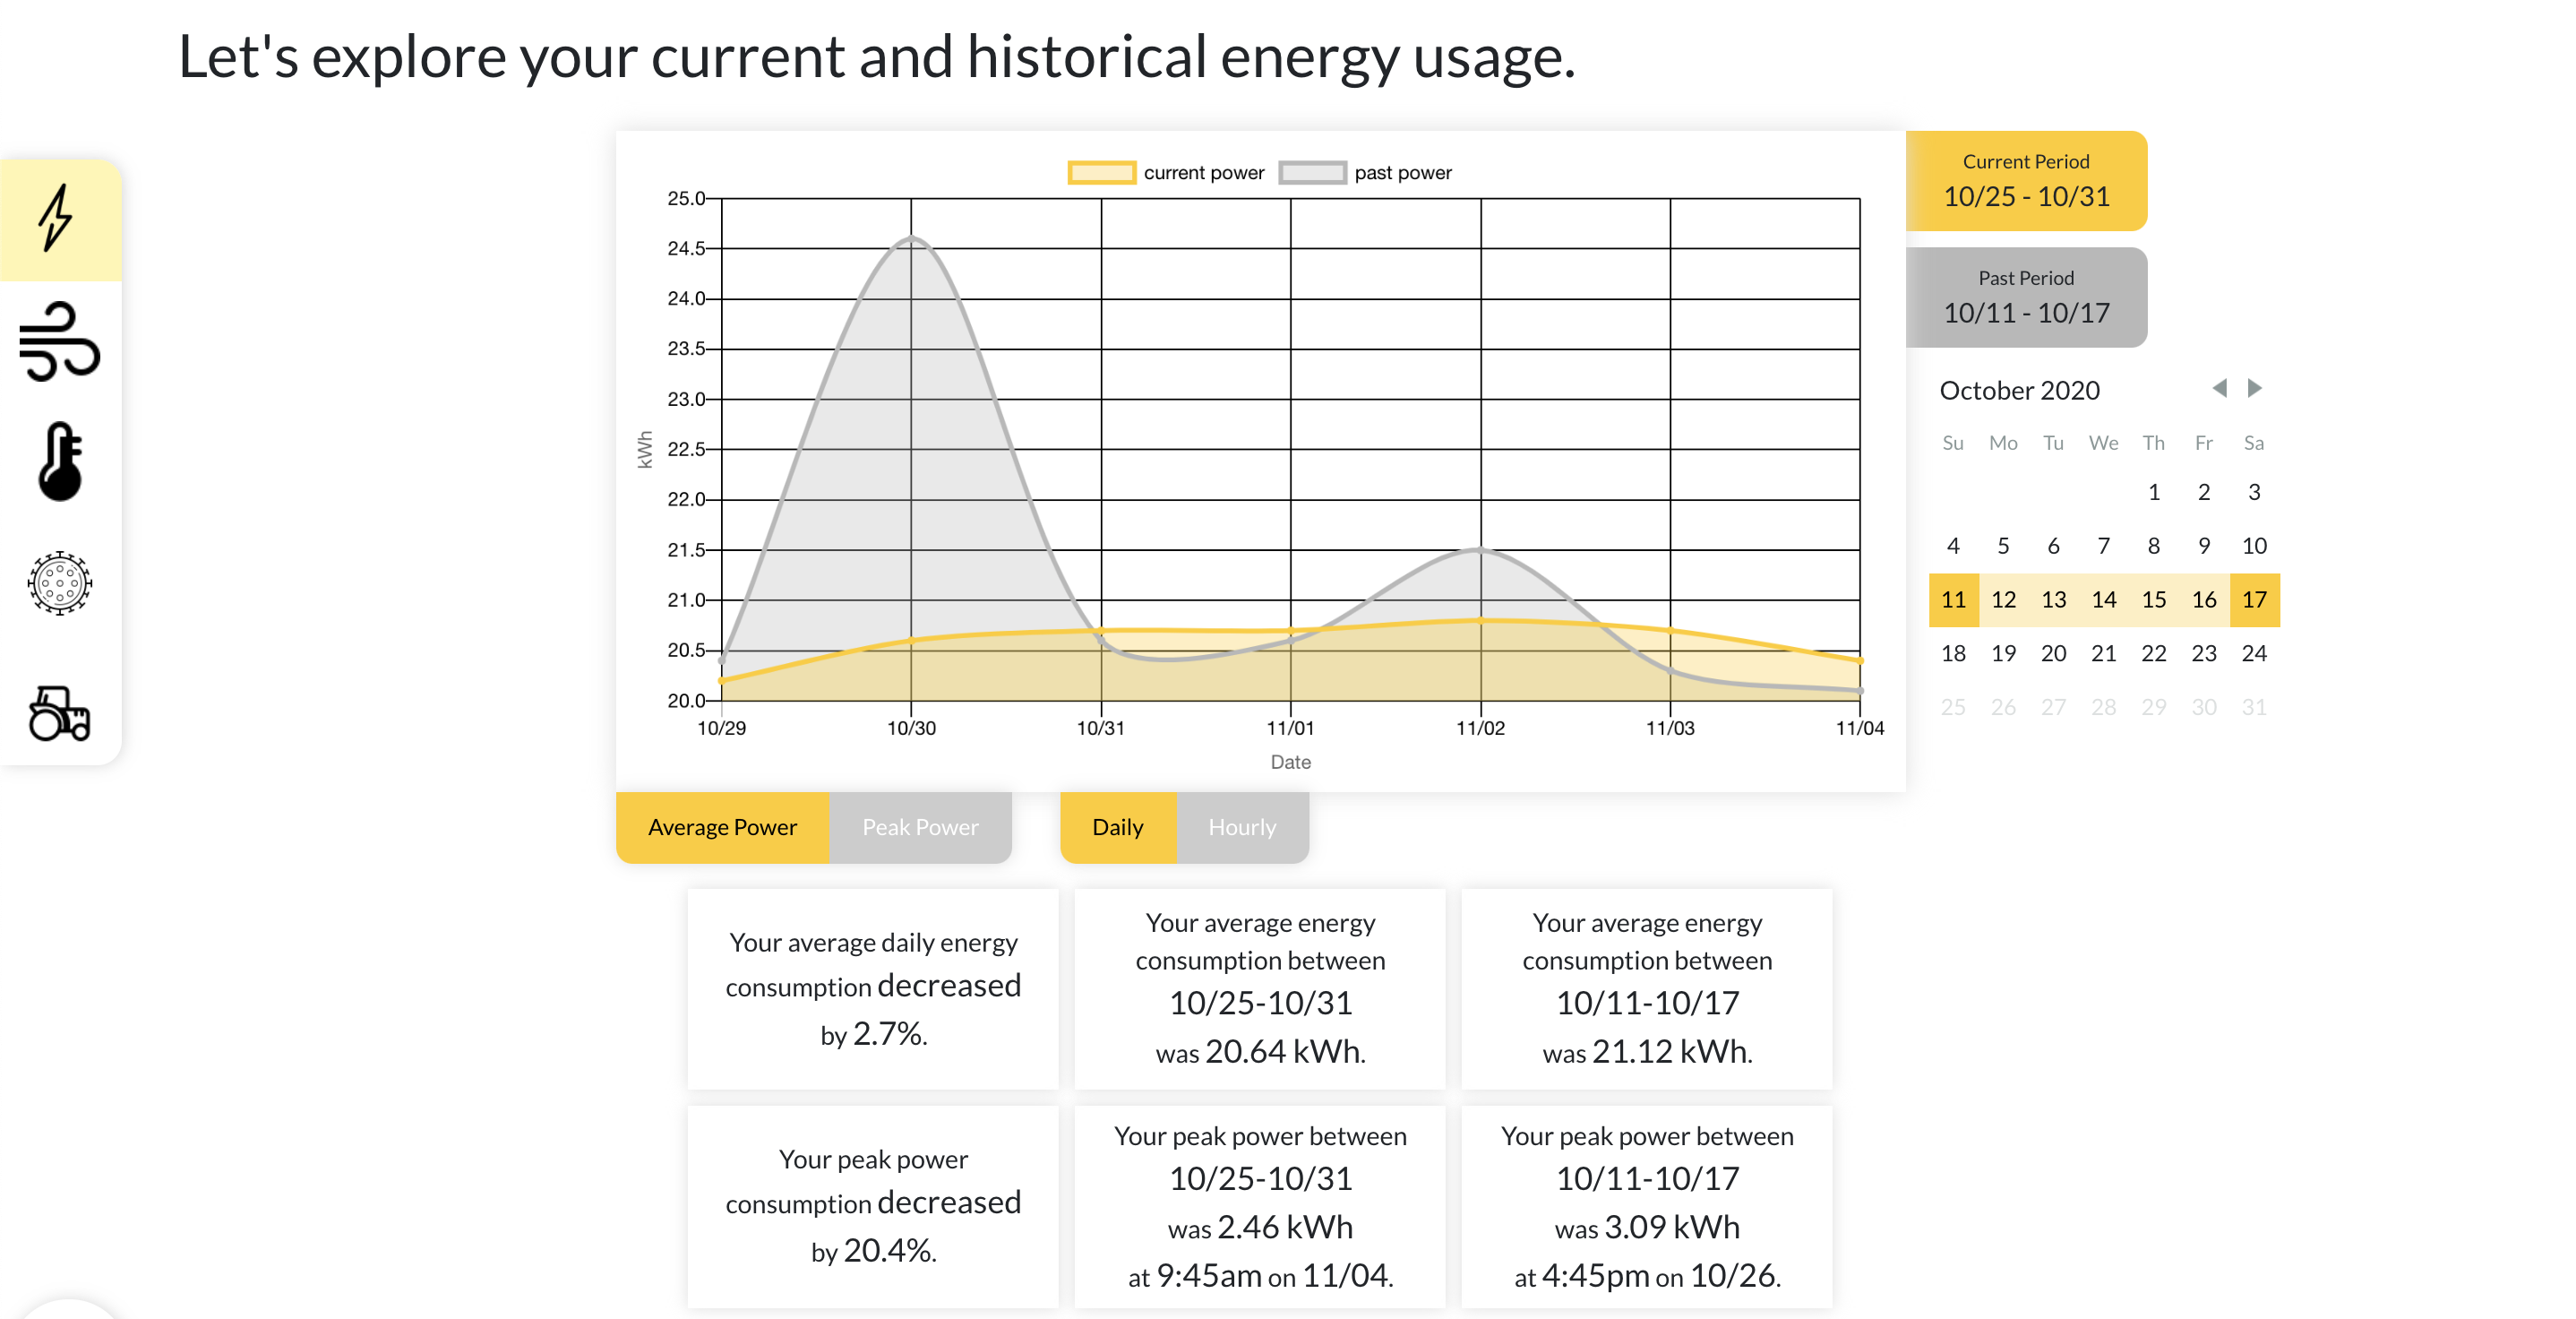Click the page heading about energy usage
The image size is (2576, 1319).
tap(876, 56)
